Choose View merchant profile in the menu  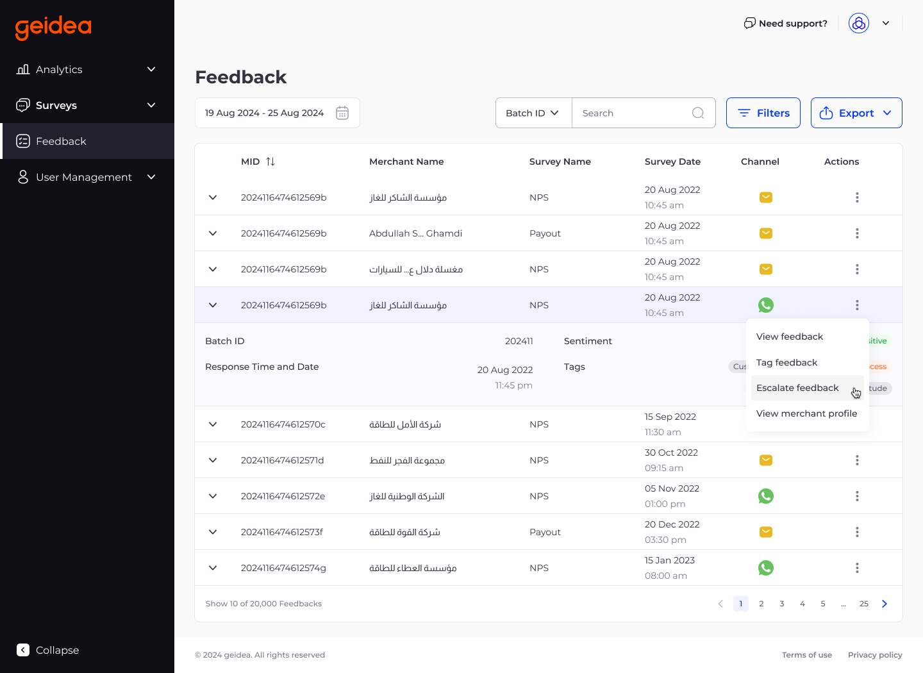(x=806, y=413)
